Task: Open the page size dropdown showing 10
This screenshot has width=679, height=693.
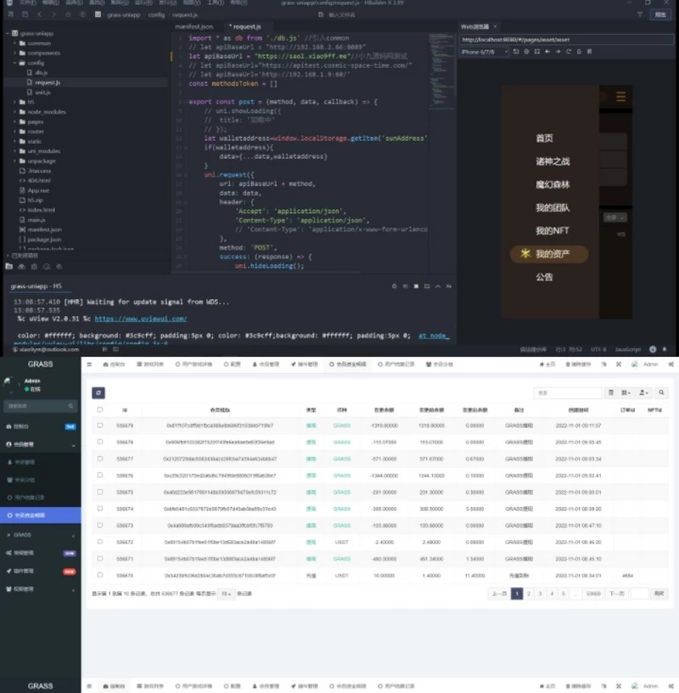Action: [226, 594]
